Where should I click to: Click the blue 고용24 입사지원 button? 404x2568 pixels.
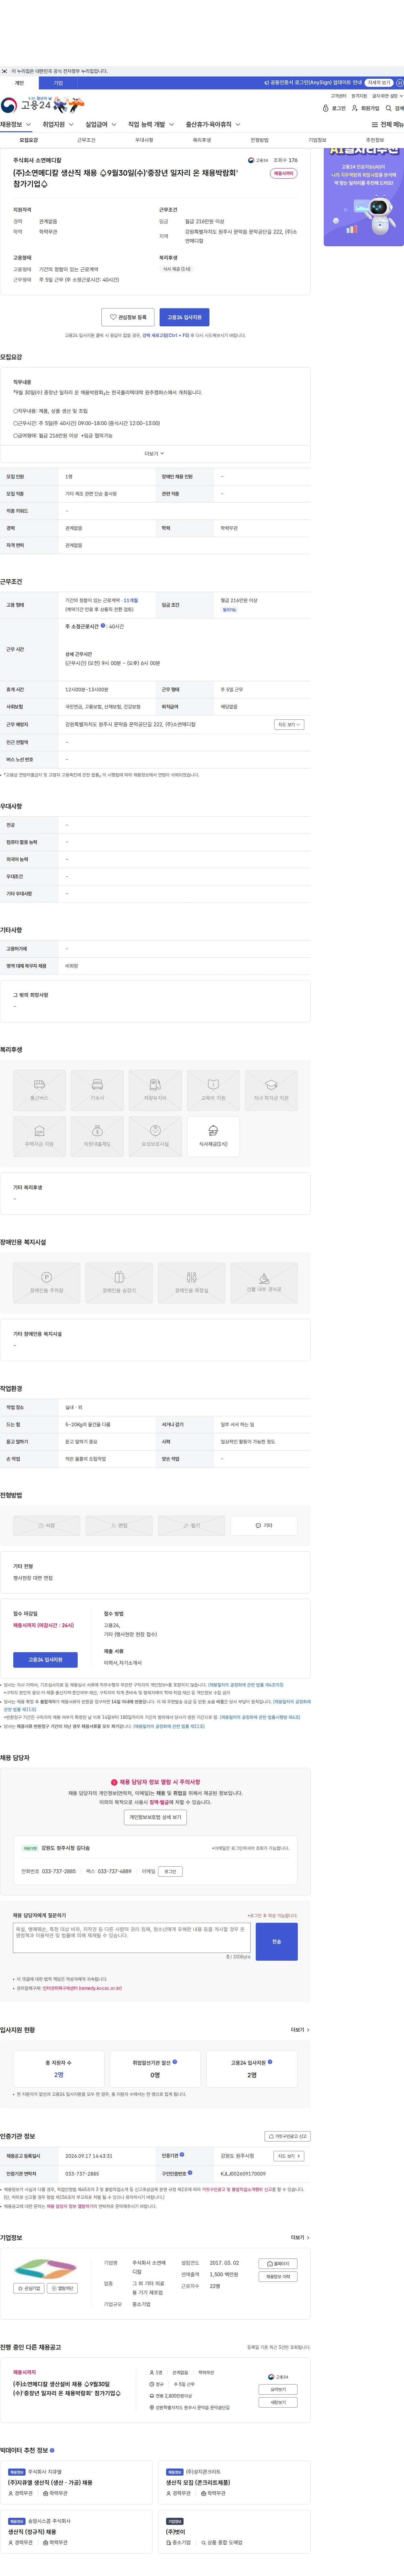[184, 317]
